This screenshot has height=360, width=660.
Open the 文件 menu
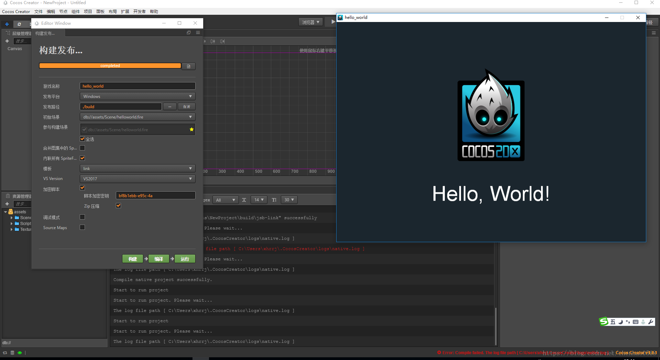pos(38,12)
